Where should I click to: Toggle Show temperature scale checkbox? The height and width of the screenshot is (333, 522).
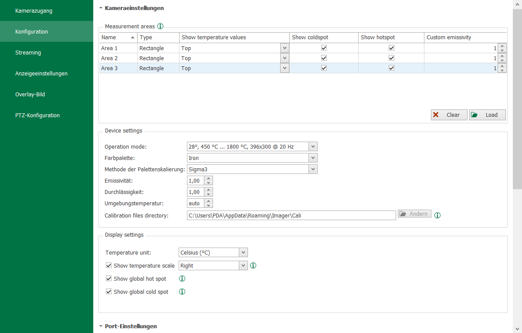pos(108,265)
